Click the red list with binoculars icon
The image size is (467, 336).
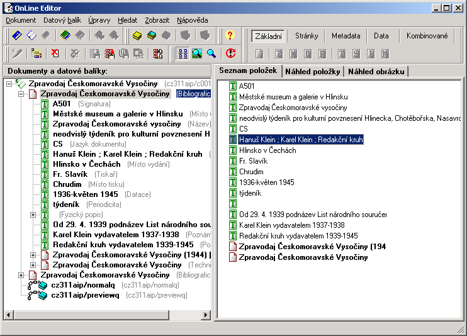click(x=158, y=53)
